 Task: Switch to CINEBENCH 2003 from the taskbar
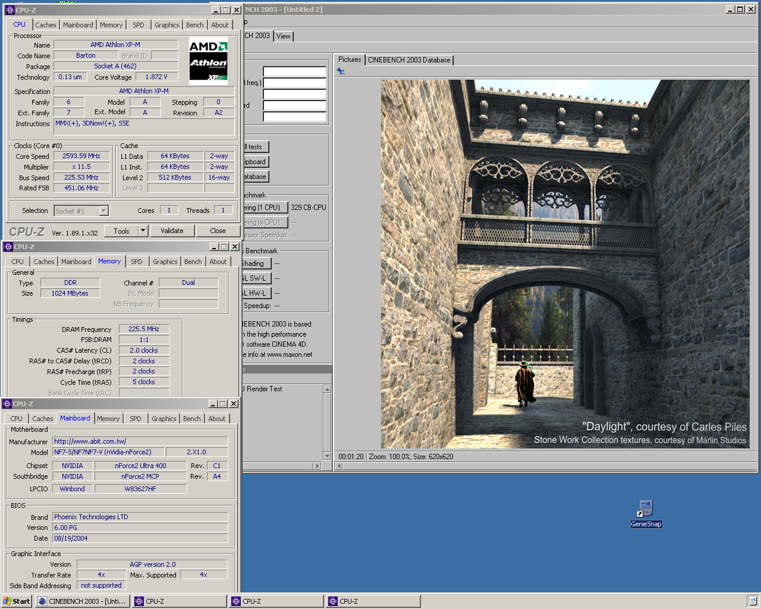pos(82,601)
